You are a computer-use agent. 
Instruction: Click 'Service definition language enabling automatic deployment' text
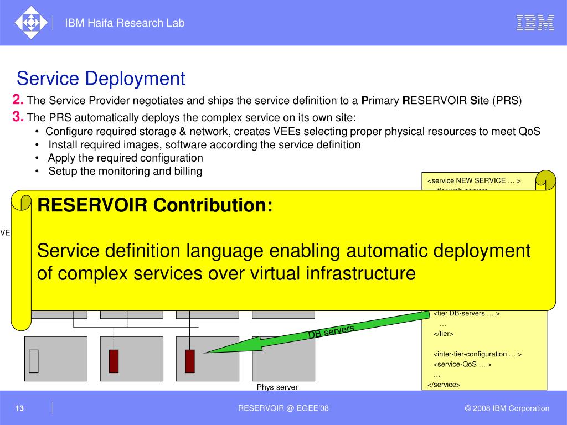(284, 251)
